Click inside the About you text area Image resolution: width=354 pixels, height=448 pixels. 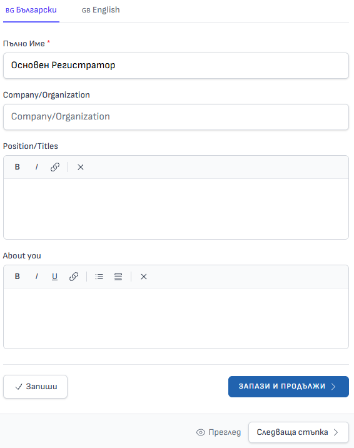click(176, 318)
